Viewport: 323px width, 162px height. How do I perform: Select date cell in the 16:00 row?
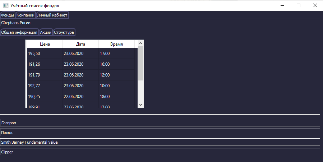click(80, 64)
